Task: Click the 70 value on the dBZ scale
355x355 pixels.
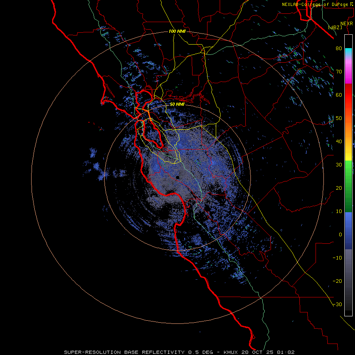Action: [339, 71]
